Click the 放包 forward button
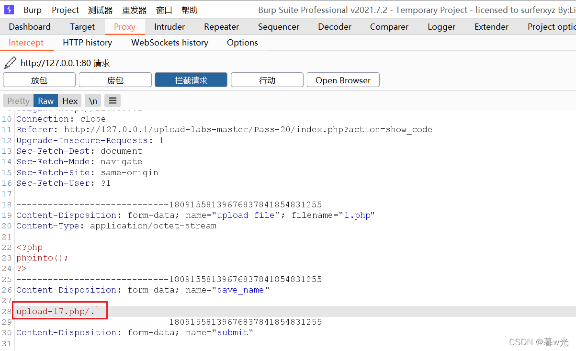Image resolution: width=576 pixels, height=351 pixels. 39,80
